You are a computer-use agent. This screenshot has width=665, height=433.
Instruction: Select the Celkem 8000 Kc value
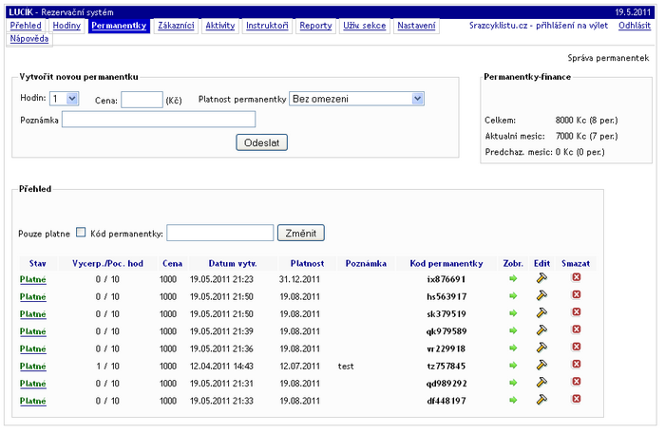(x=586, y=121)
